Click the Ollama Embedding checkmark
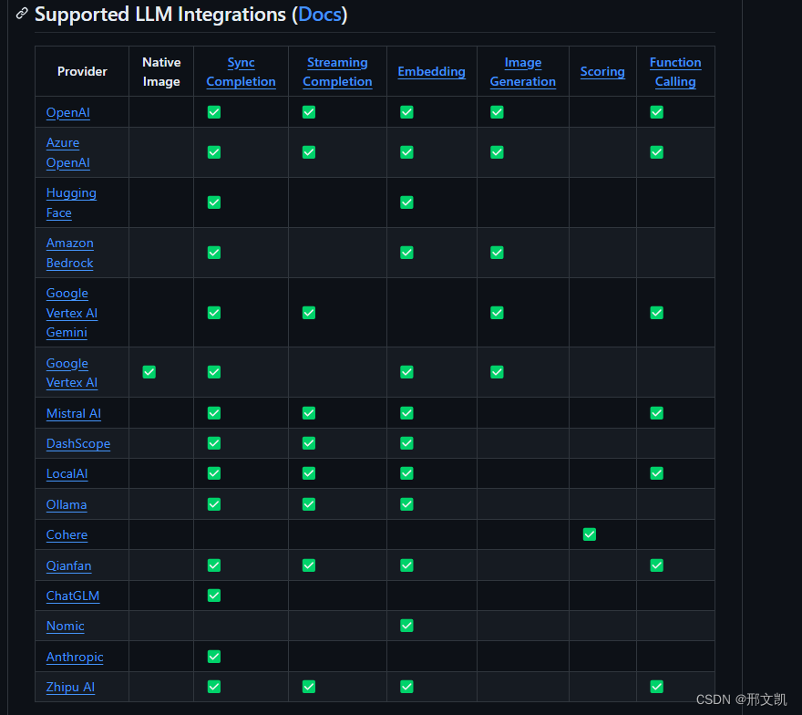The image size is (802, 715). click(406, 504)
